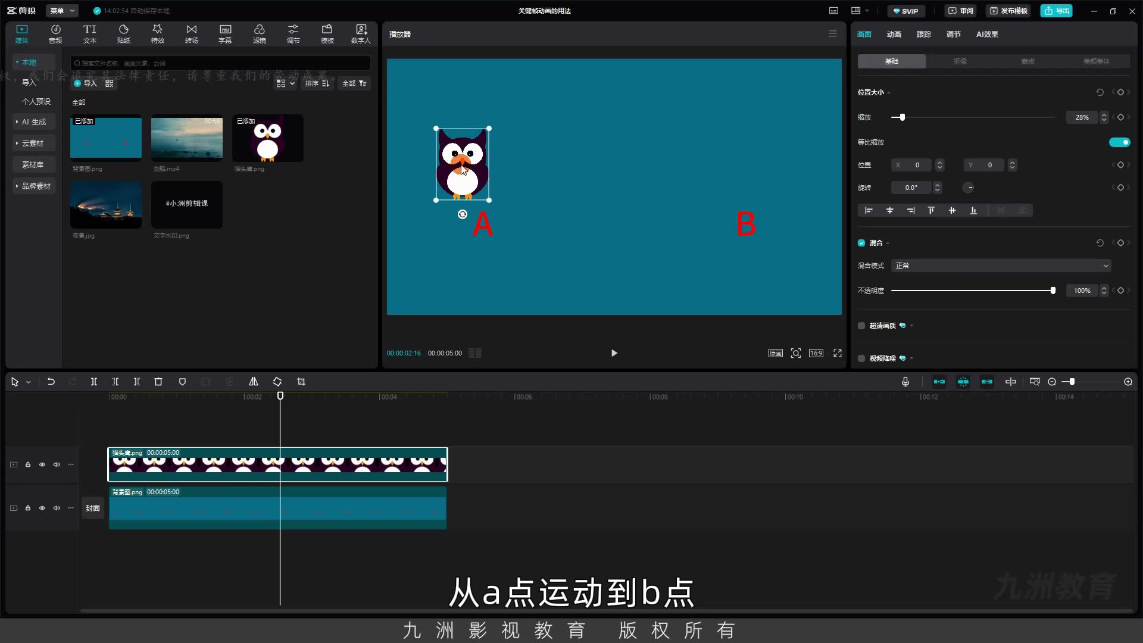1143x643 pixels.
Task: Enable the 超清画质 checkbox
Action: point(861,326)
